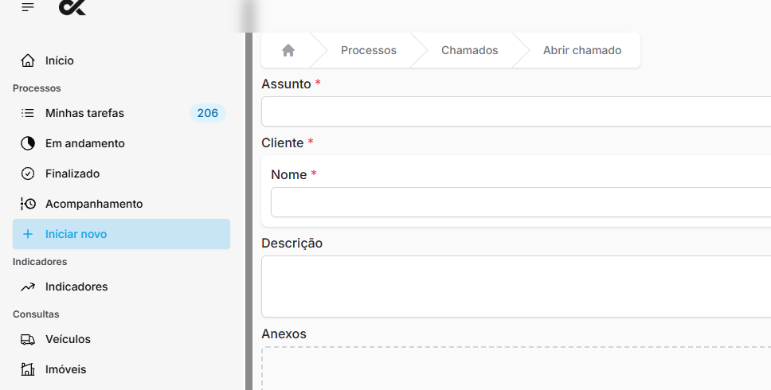Click the app logo in the header
The height and width of the screenshot is (390, 771).
tap(72, 7)
